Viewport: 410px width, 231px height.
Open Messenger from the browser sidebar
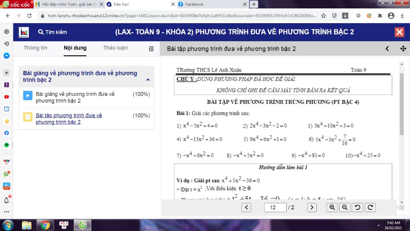[6, 55]
